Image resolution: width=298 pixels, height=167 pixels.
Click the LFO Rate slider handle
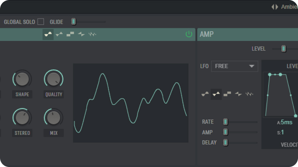[225, 122]
